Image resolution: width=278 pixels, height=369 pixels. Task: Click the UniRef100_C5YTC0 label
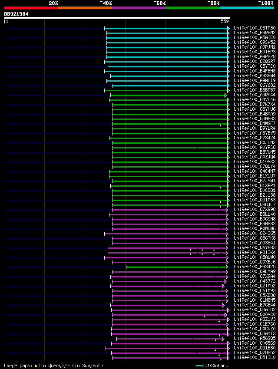pyautogui.click(x=255, y=66)
